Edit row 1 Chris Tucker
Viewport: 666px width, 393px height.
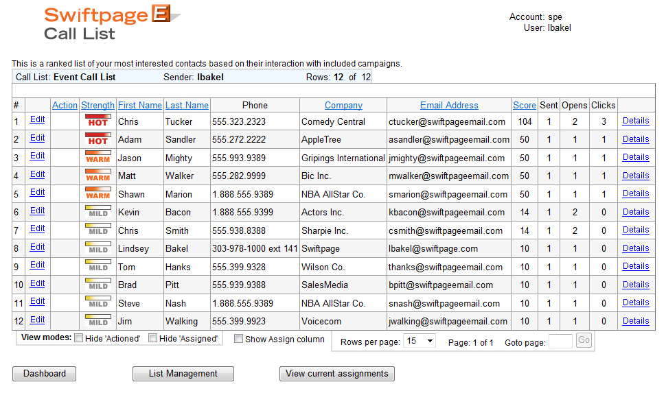point(37,119)
